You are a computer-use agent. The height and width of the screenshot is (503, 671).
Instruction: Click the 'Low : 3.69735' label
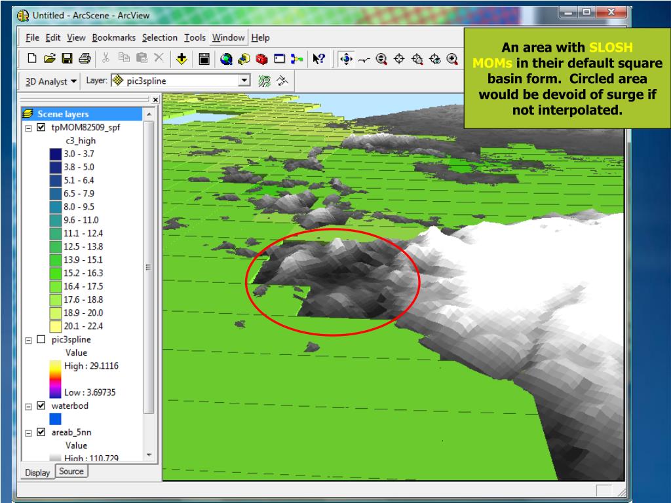pos(90,392)
